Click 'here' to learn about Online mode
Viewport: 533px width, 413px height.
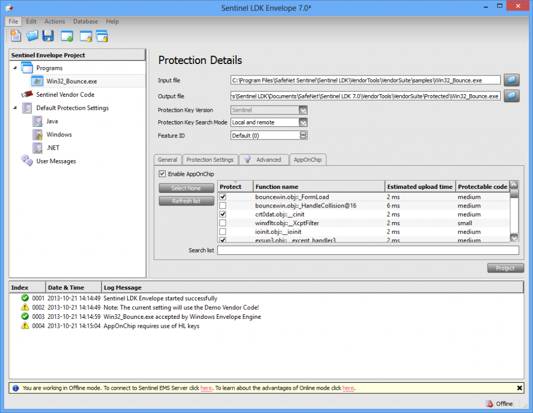click(348, 388)
